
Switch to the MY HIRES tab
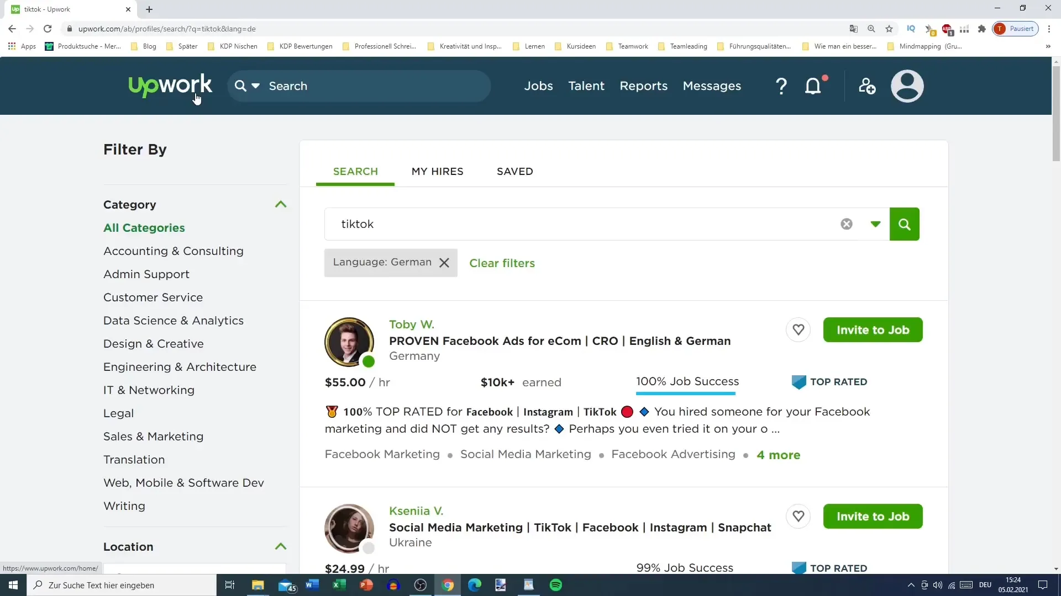coord(437,172)
